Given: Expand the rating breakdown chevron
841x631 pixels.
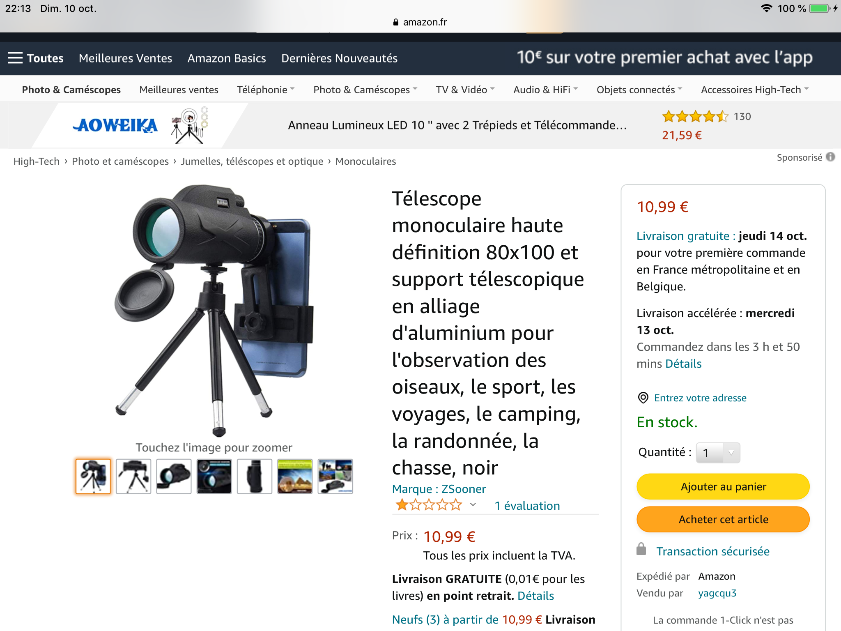Looking at the screenshot, I should [473, 504].
